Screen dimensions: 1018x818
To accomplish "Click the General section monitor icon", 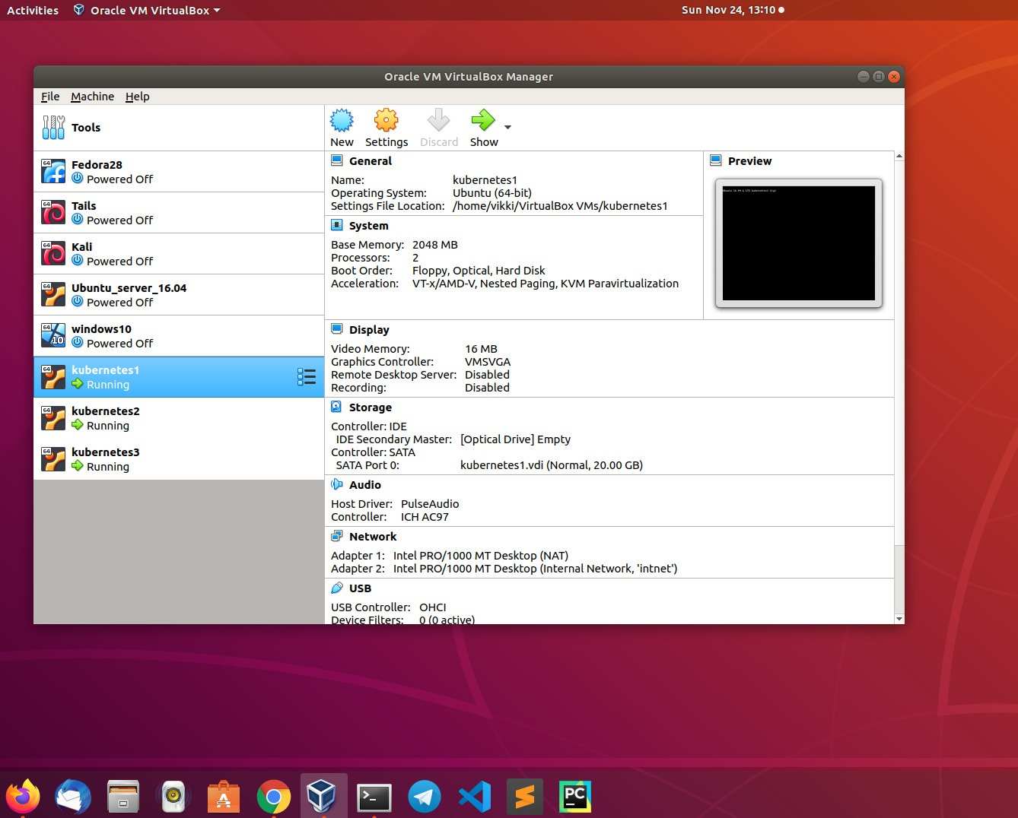I will [337, 160].
